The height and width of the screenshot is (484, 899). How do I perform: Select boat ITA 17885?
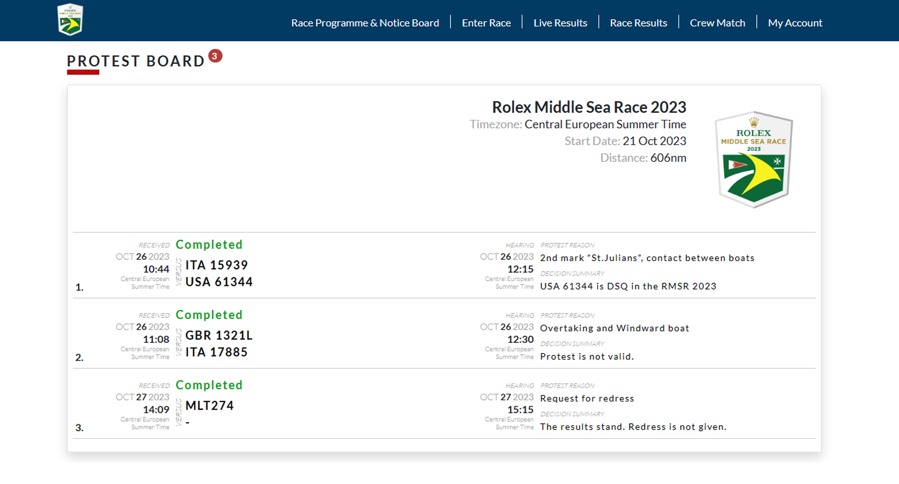(217, 352)
